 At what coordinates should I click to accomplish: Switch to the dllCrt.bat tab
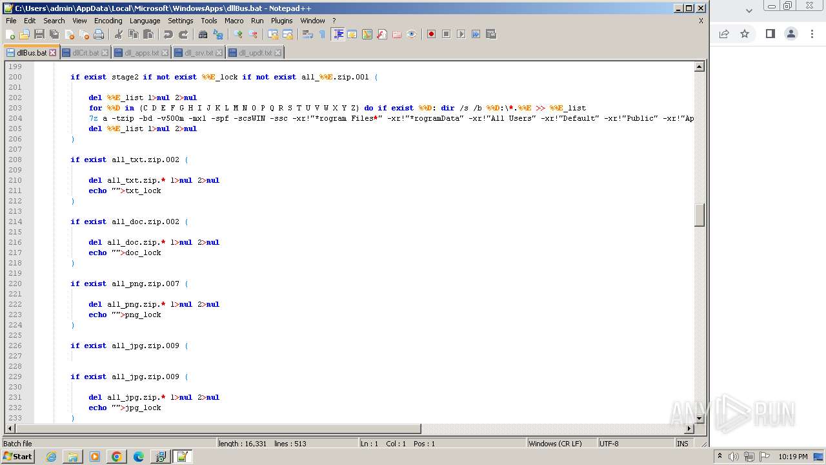click(x=85, y=53)
